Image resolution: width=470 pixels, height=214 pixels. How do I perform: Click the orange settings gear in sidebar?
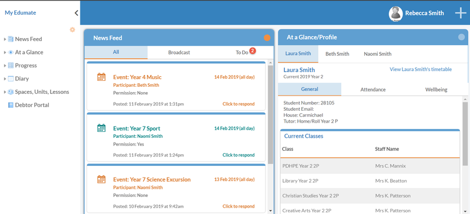point(72,30)
